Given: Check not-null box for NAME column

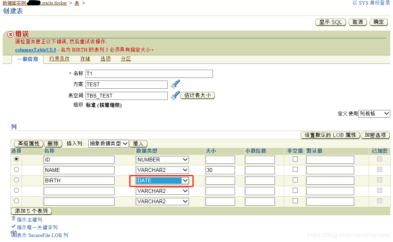Looking at the screenshot, I should click(295, 170).
